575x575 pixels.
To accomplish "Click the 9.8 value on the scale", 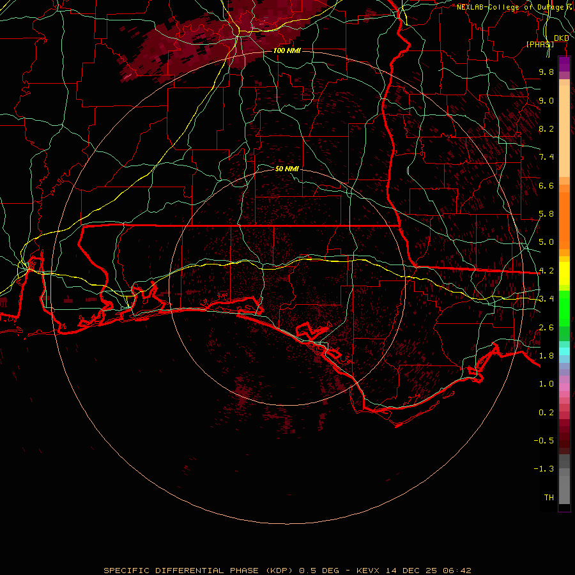I will click(546, 72).
